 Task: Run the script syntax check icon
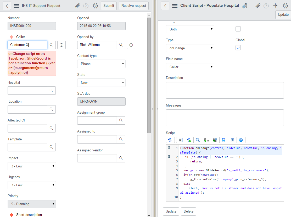click(189, 140)
